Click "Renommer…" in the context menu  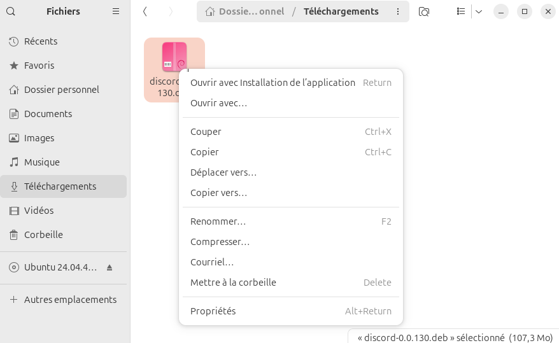[x=218, y=221]
